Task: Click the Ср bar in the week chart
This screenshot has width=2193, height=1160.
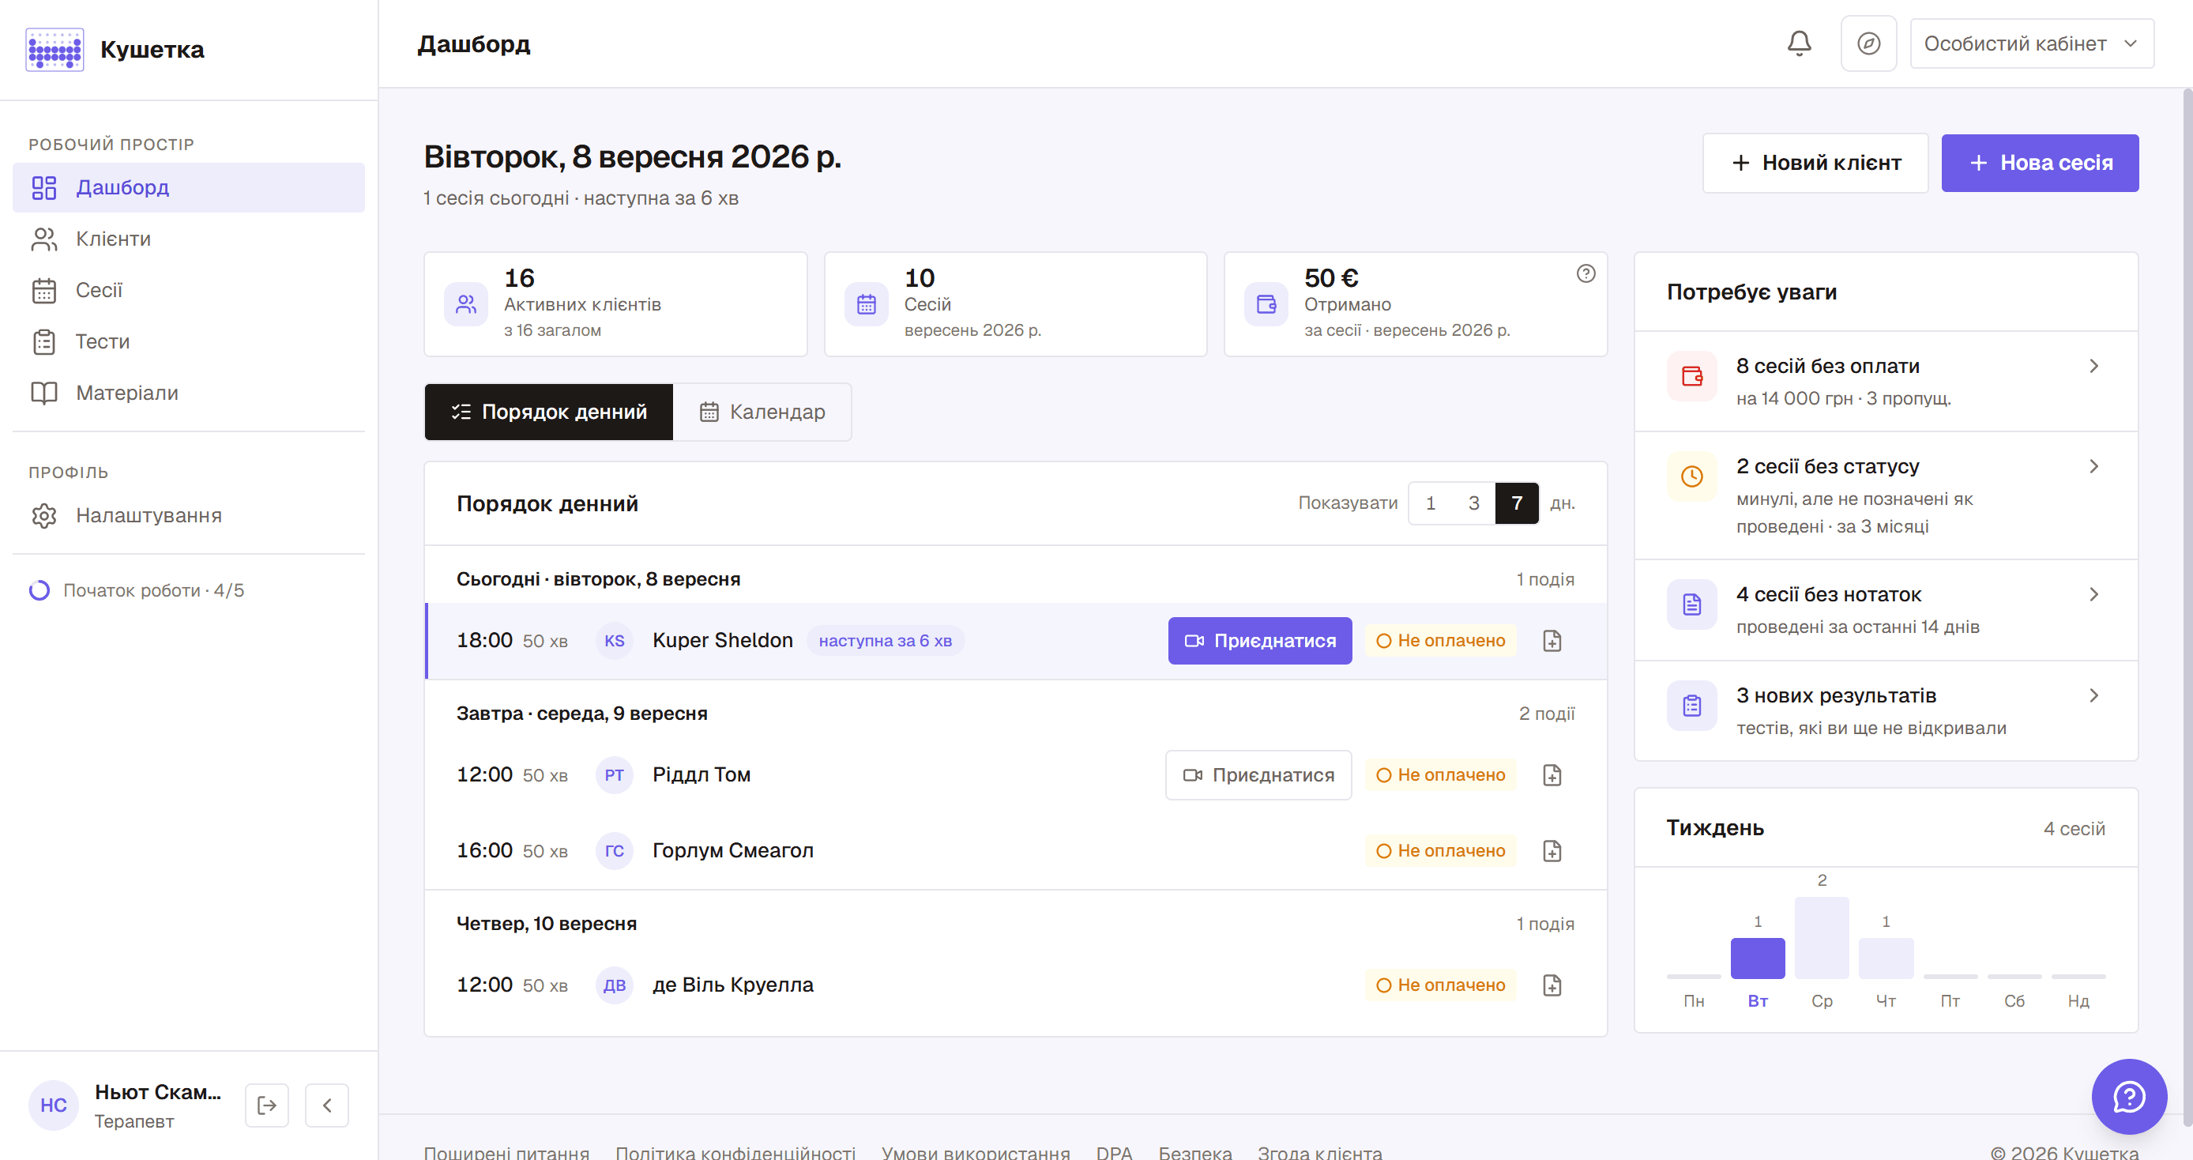Action: pyautogui.click(x=1822, y=938)
